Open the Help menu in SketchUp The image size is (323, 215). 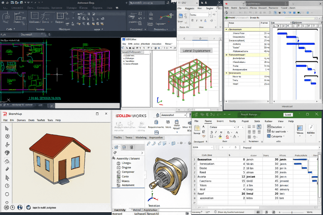click(58, 120)
